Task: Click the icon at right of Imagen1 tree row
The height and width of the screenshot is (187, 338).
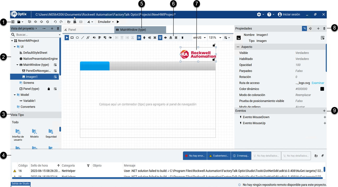Action: pyautogui.click(x=55, y=77)
